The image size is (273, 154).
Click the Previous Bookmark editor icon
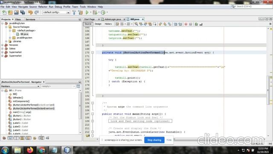(160, 24)
